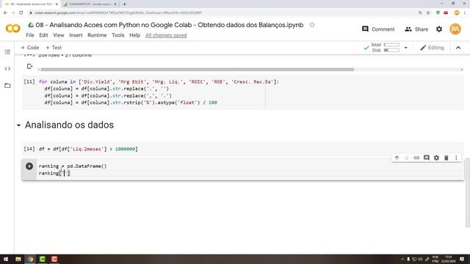Click the browser address bar
The height and width of the screenshot is (264, 470).
click(x=222, y=13)
